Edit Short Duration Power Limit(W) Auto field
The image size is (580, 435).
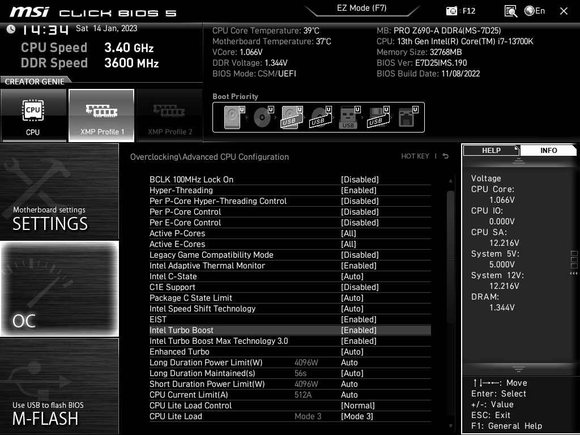tap(349, 384)
